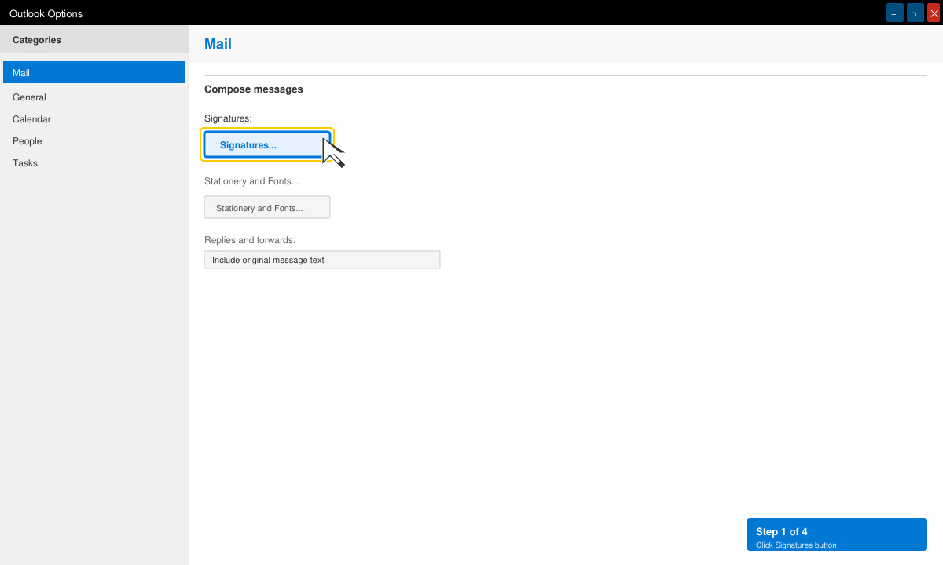Image resolution: width=943 pixels, height=565 pixels.
Task: Maximize the Outlook Options window
Action: [x=915, y=13]
